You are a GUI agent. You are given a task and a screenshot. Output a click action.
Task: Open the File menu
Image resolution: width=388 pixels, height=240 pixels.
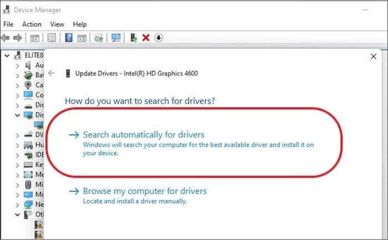[8, 24]
